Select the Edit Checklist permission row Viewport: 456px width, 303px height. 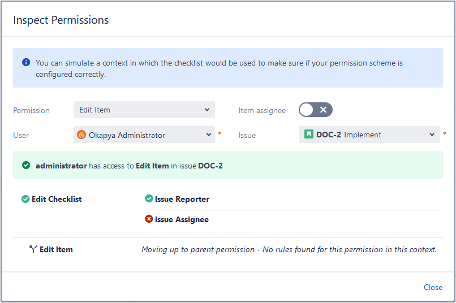click(57, 199)
